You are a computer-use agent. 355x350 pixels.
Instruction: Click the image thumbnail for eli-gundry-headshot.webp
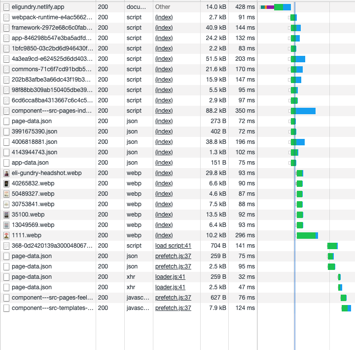6,174
